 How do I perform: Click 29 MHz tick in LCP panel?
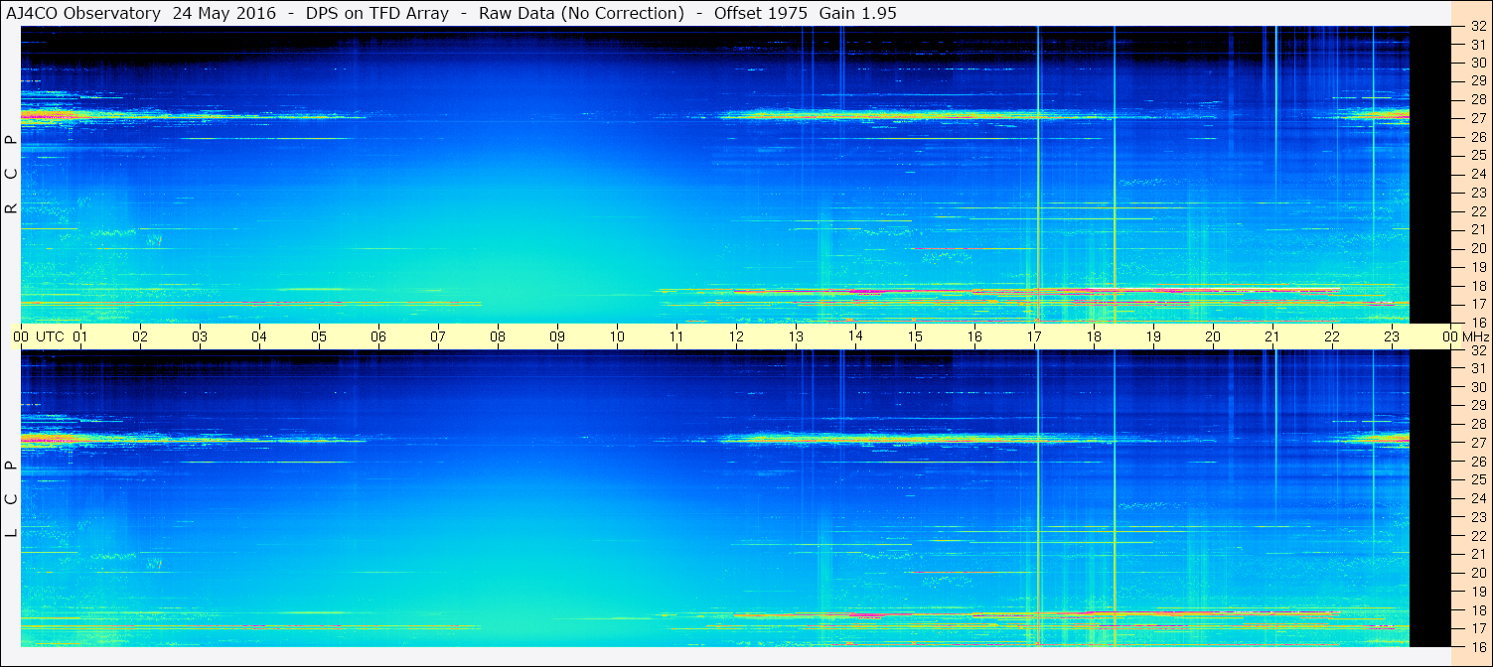pos(1478,406)
